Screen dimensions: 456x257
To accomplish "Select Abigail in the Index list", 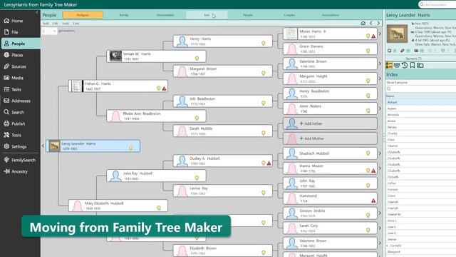I will tap(420, 102).
